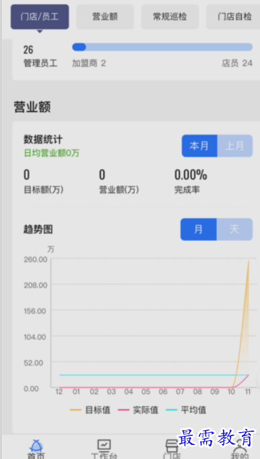Viewport: 260px width, 459px height.
Task: Click the 店员 24 label
Action: pyautogui.click(x=237, y=63)
